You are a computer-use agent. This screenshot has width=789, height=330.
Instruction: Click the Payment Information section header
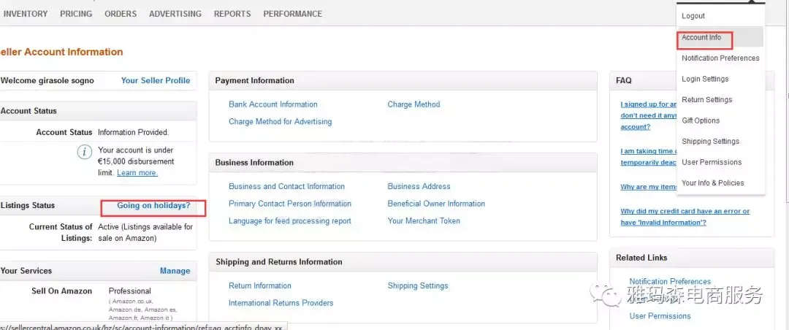click(255, 80)
